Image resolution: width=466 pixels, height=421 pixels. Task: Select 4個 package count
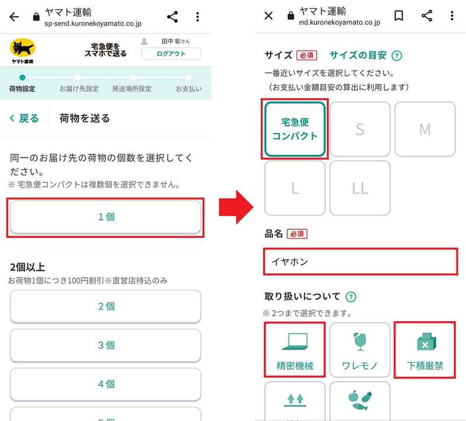pyautogui.click(x=105, y=384)
